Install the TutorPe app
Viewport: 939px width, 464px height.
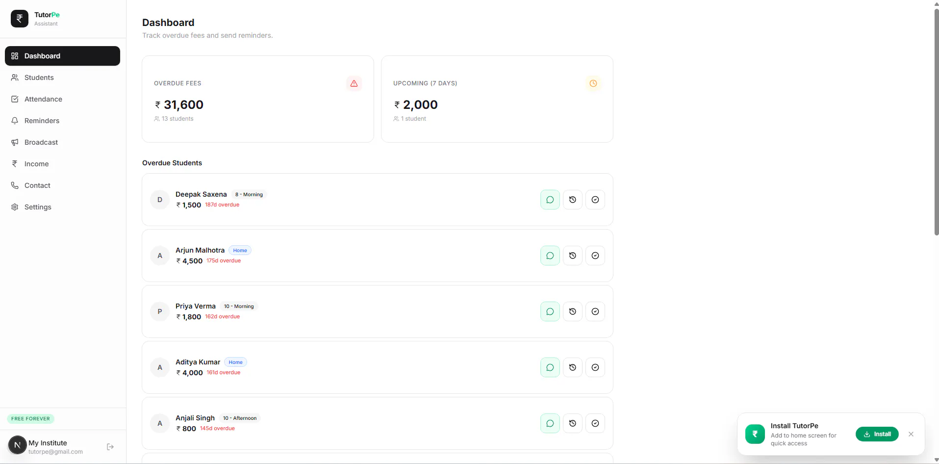tap(877, 434)
